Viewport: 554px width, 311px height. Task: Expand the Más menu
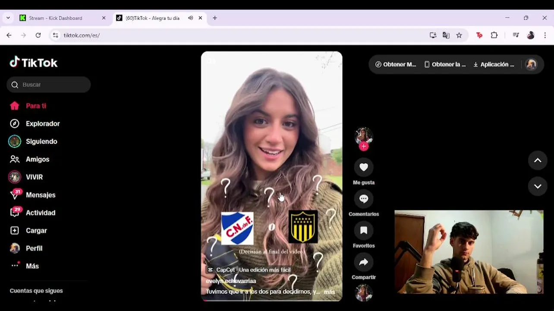point(25,266)
